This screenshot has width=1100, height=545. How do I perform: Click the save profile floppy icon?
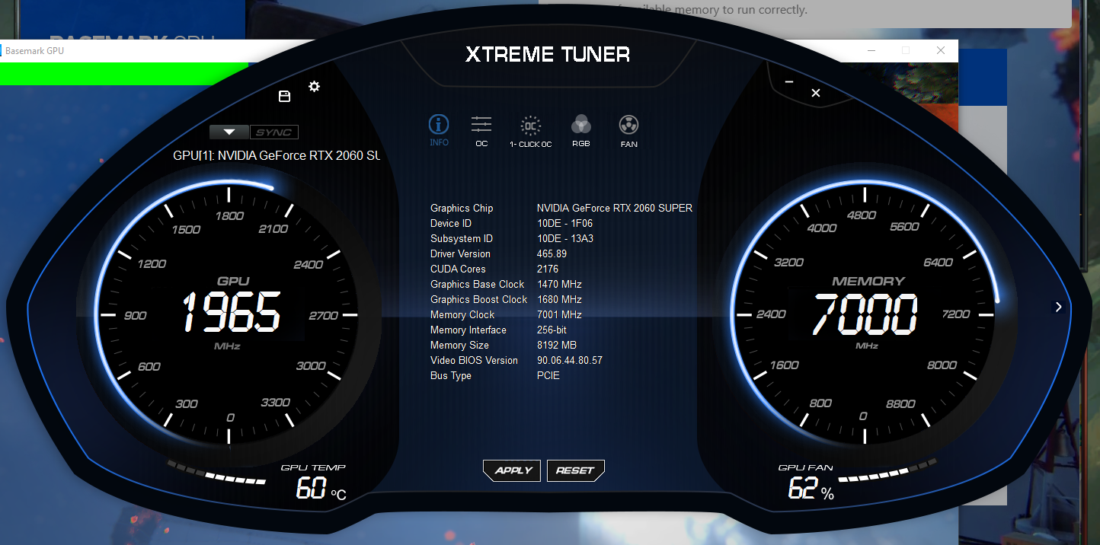(x=284, y=96)
